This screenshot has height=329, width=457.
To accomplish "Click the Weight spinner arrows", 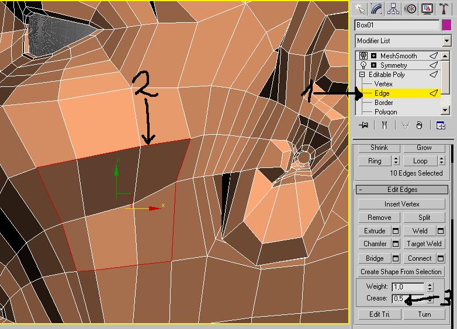I will (430, 287).
